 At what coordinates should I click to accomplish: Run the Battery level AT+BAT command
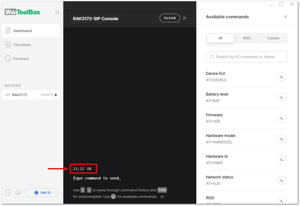[282, 97]
